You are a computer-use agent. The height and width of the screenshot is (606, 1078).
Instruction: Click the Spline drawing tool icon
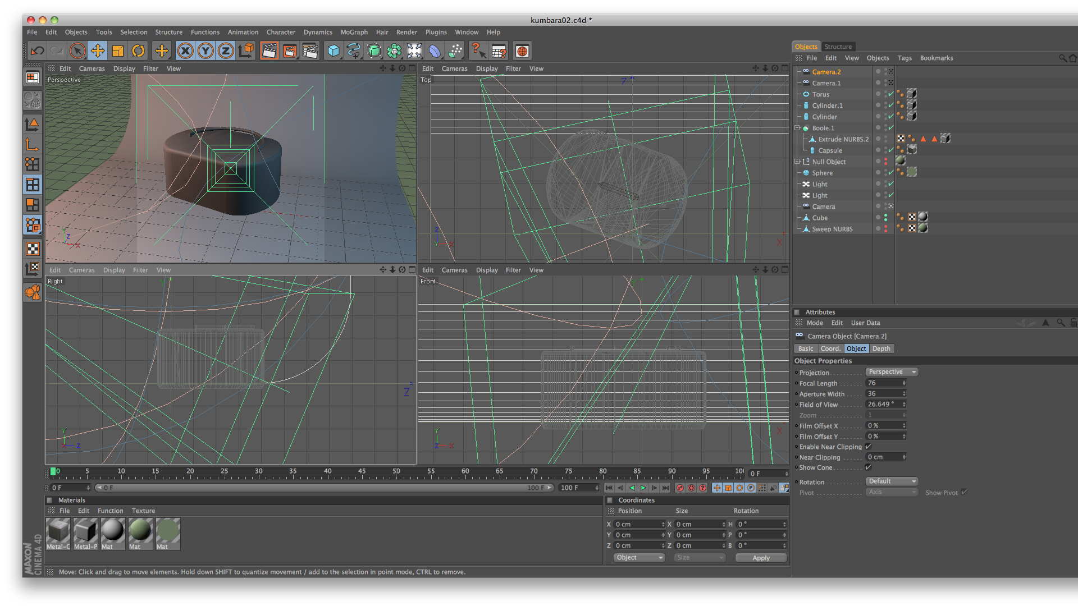354,51
